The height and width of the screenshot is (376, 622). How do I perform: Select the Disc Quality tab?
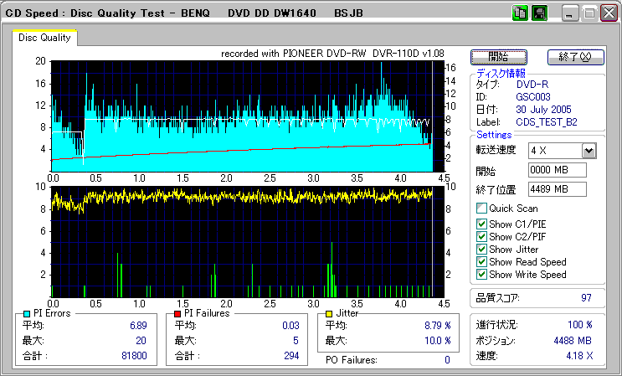45,38
